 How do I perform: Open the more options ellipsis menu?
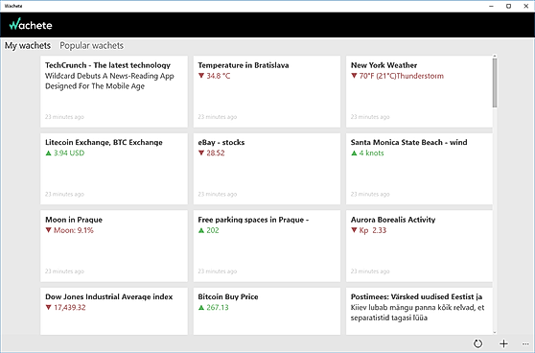click(525, 343)
